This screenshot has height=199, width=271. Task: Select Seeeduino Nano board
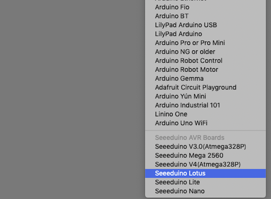(180, 191)
